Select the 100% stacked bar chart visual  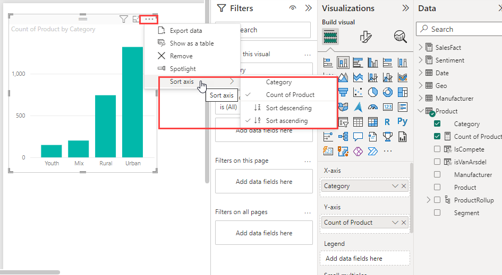pyautogui.click(x=387, y=63)
